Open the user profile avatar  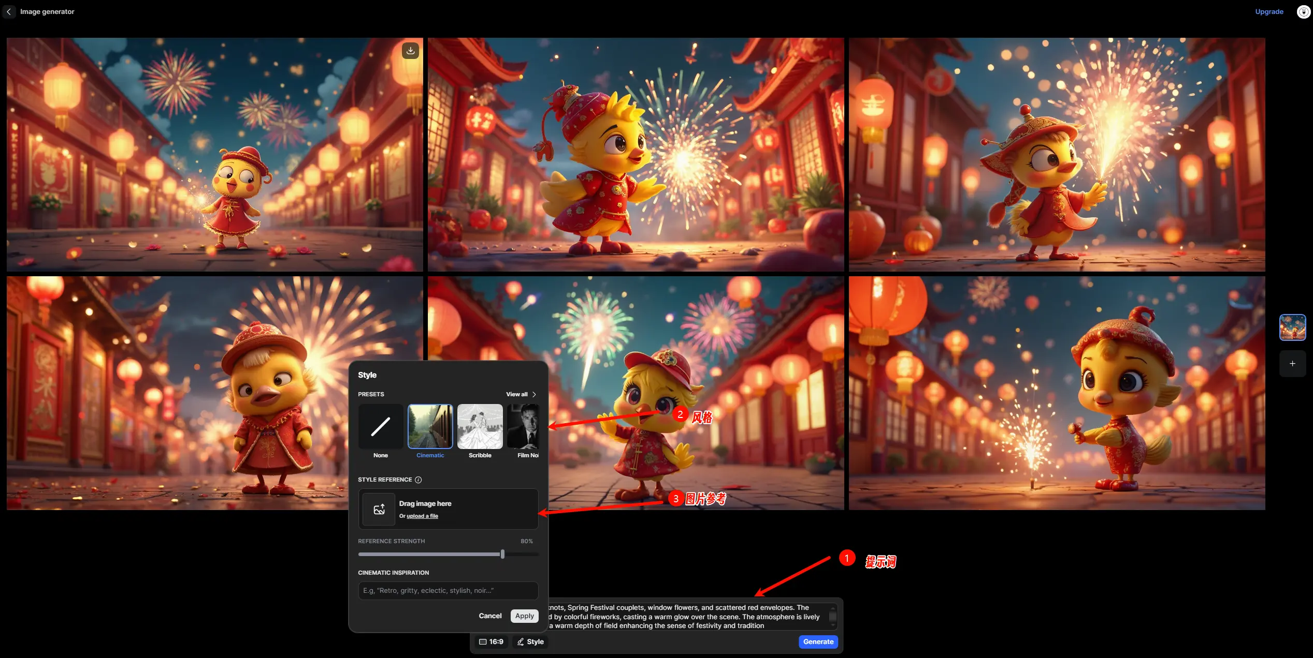[1303, 11]
